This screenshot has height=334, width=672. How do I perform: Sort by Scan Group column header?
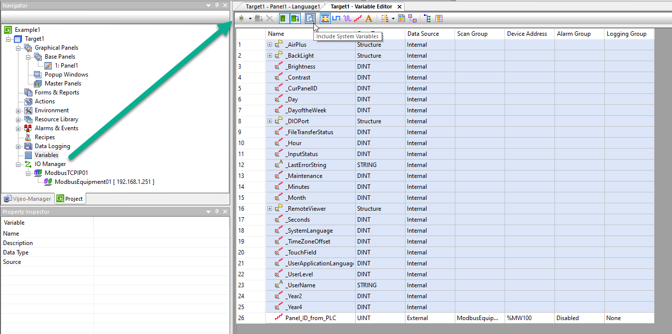pyautogui.click(x=480, y=34)
